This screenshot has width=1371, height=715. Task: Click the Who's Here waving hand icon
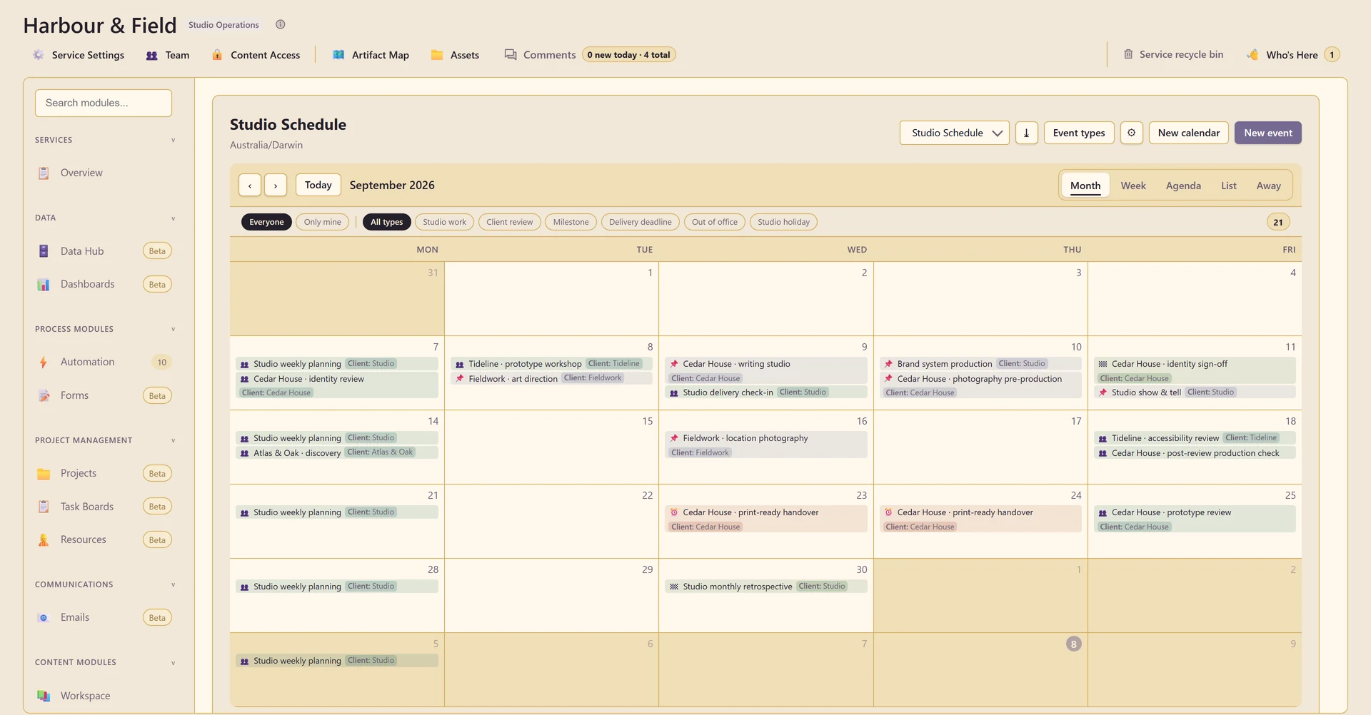[x=1252, y=55]
